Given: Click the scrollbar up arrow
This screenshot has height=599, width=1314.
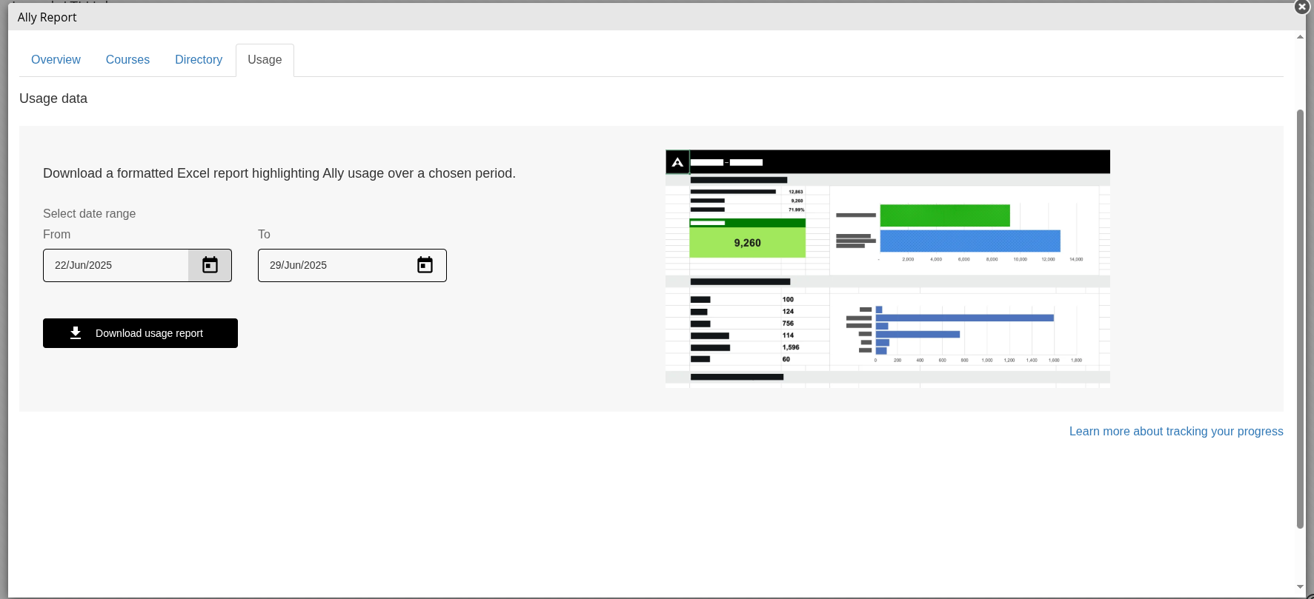Looking at the screenshot, I should (1300, 36).
